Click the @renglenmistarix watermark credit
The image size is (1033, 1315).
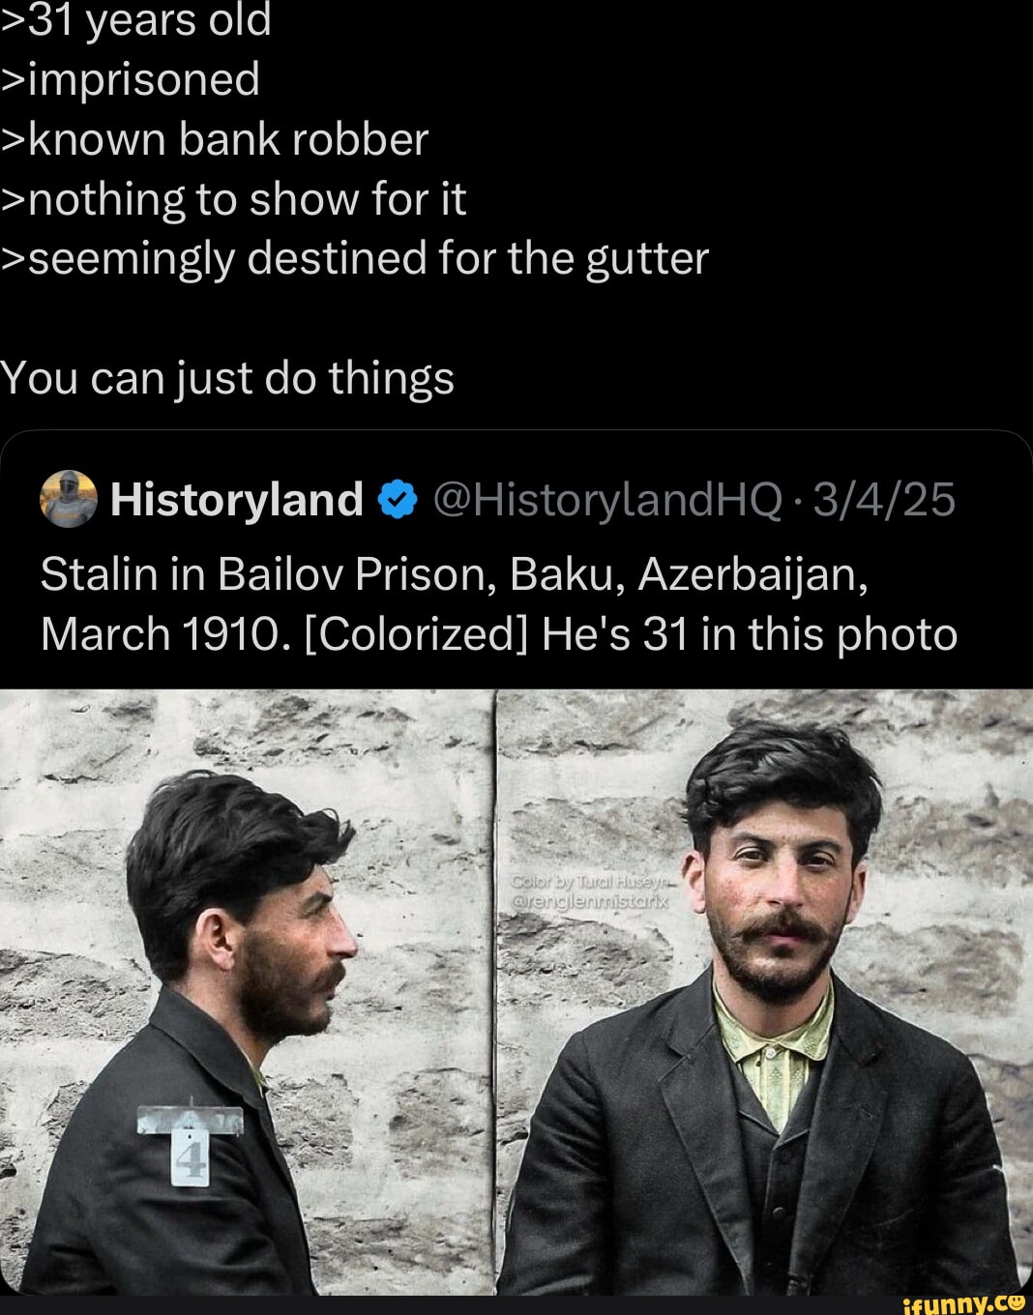[x=589, y=901]
